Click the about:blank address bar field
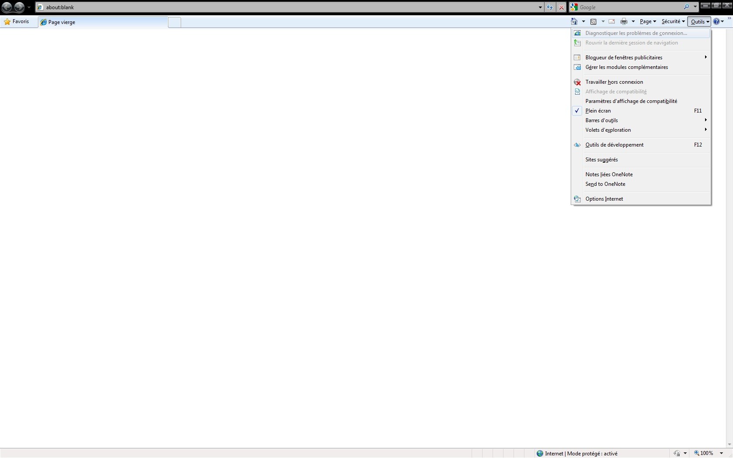Screen dimensions: 733x458 point(286,7)
